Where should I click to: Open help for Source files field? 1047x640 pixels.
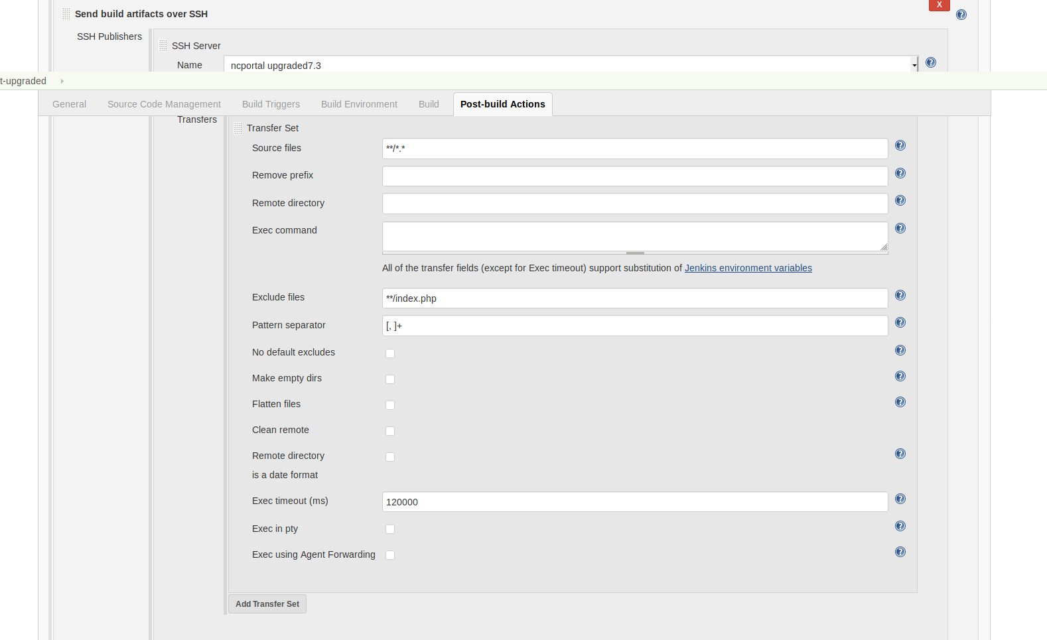tap(900, 146)
